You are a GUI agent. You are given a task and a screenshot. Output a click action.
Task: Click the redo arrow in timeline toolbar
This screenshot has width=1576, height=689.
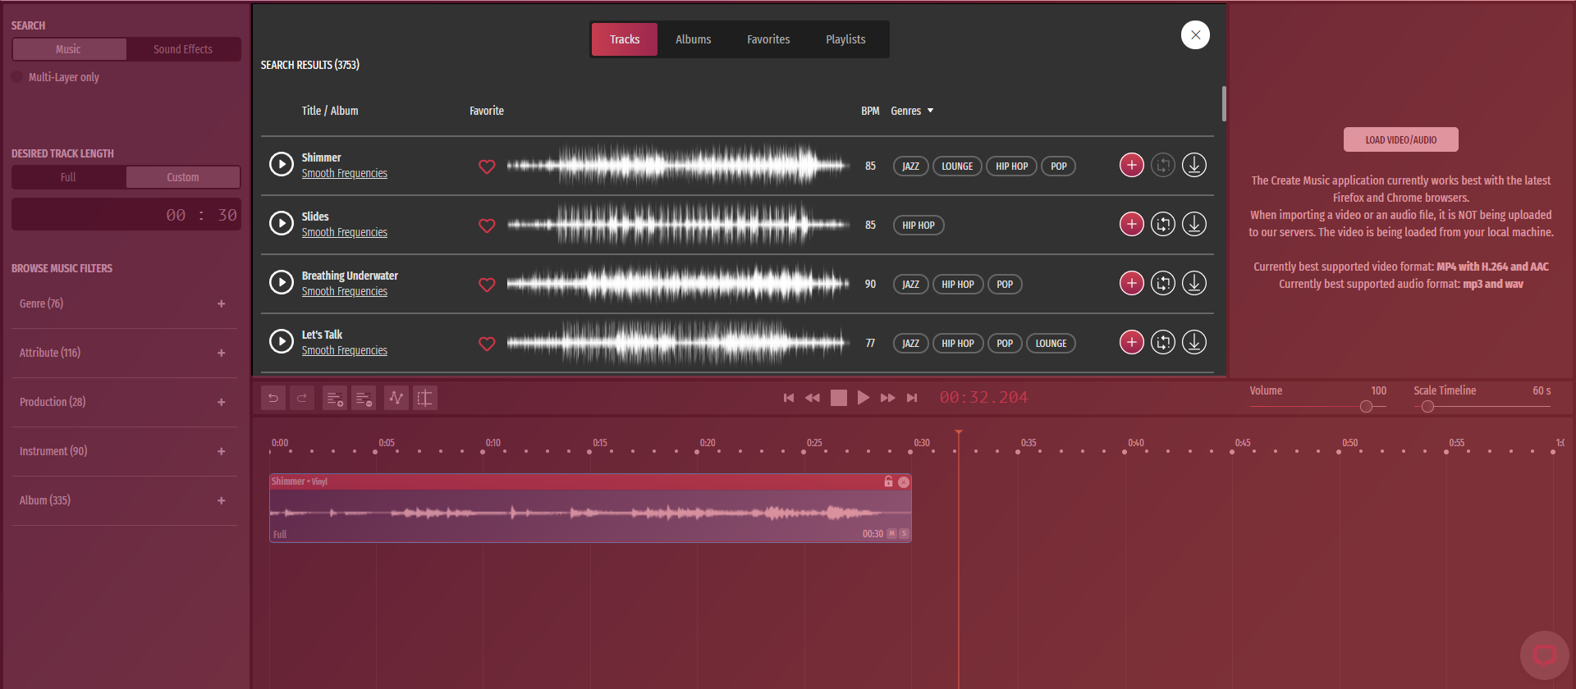tap(302, 398)
